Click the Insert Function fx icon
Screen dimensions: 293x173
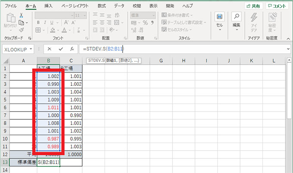pos(72,49)
